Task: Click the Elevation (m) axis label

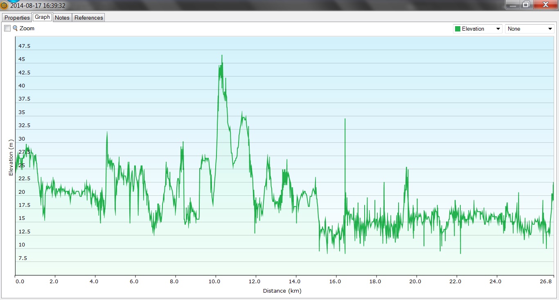Action: point(11,157)
